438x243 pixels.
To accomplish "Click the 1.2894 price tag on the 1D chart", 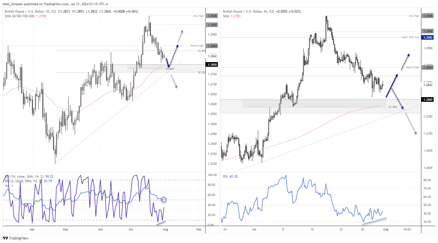I will pyautogui.click(x=212, y=46).
